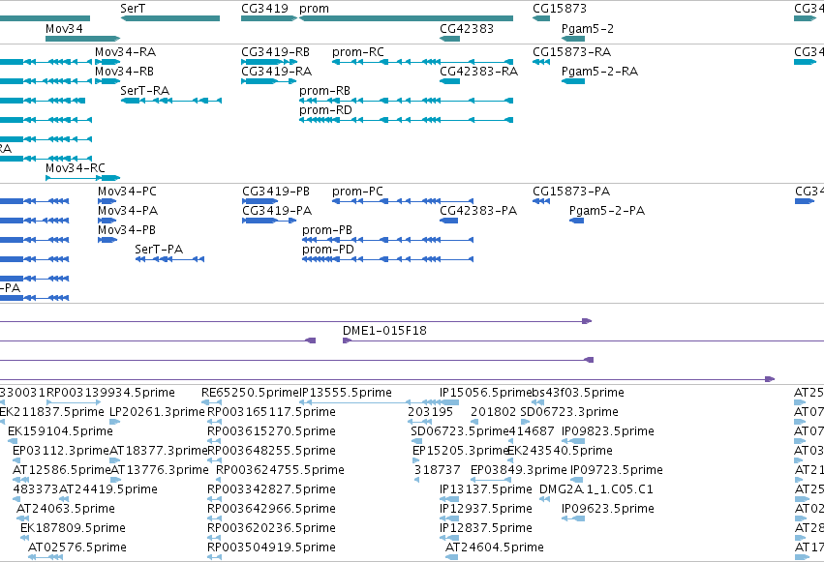The image size is (824, 562).
Task: Click the EK159104.5prime EST label
Action: [60, 431]
